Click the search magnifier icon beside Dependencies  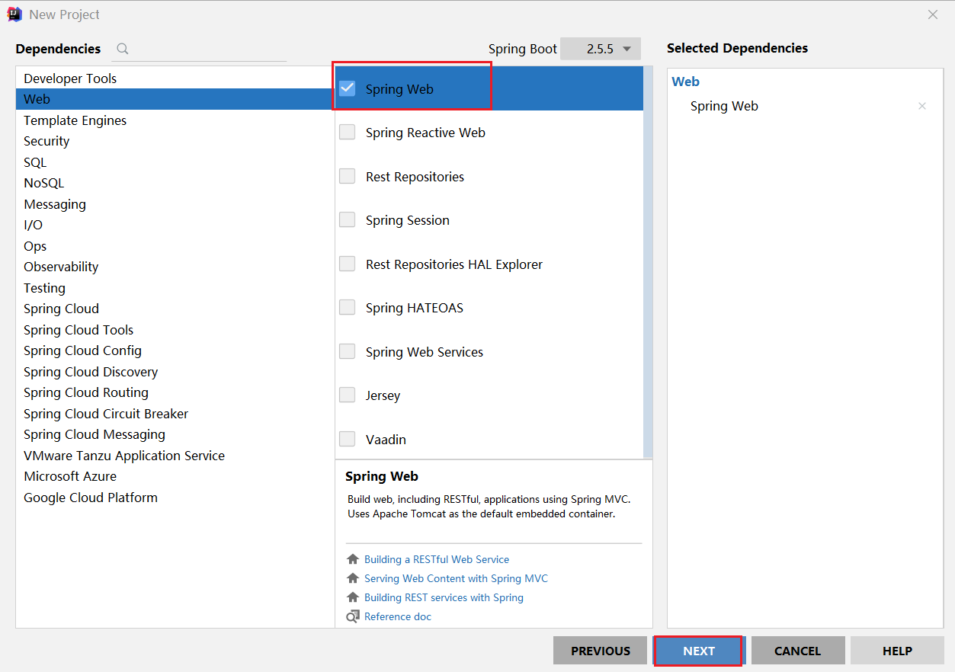point(122,49)
